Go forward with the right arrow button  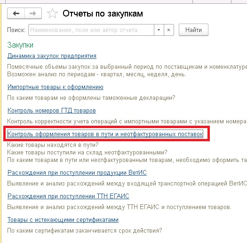[x=33, y=13]
